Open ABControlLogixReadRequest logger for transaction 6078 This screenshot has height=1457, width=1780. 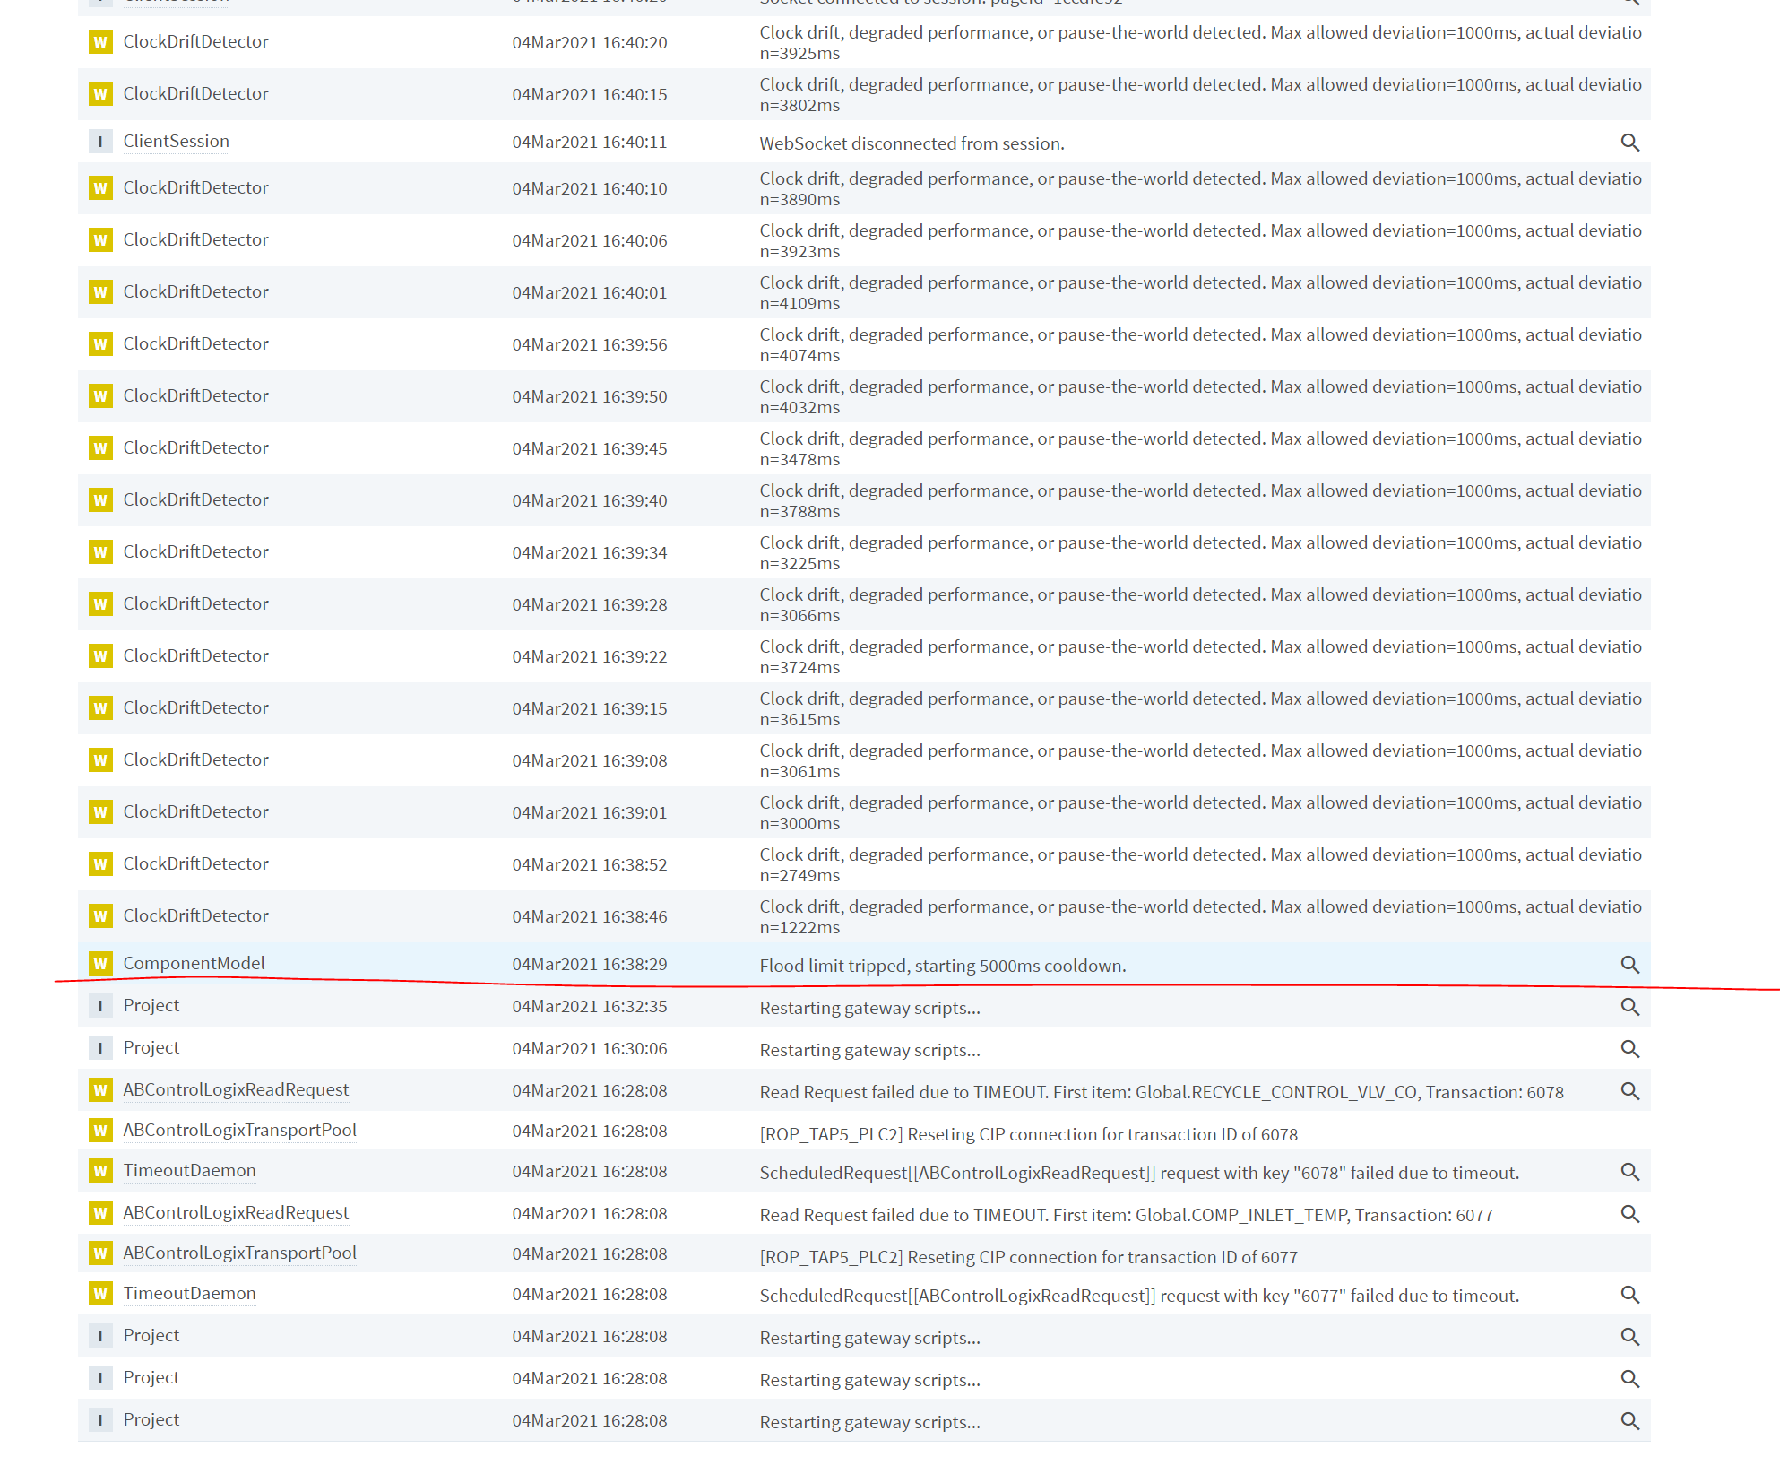[x=236, y=1089]
